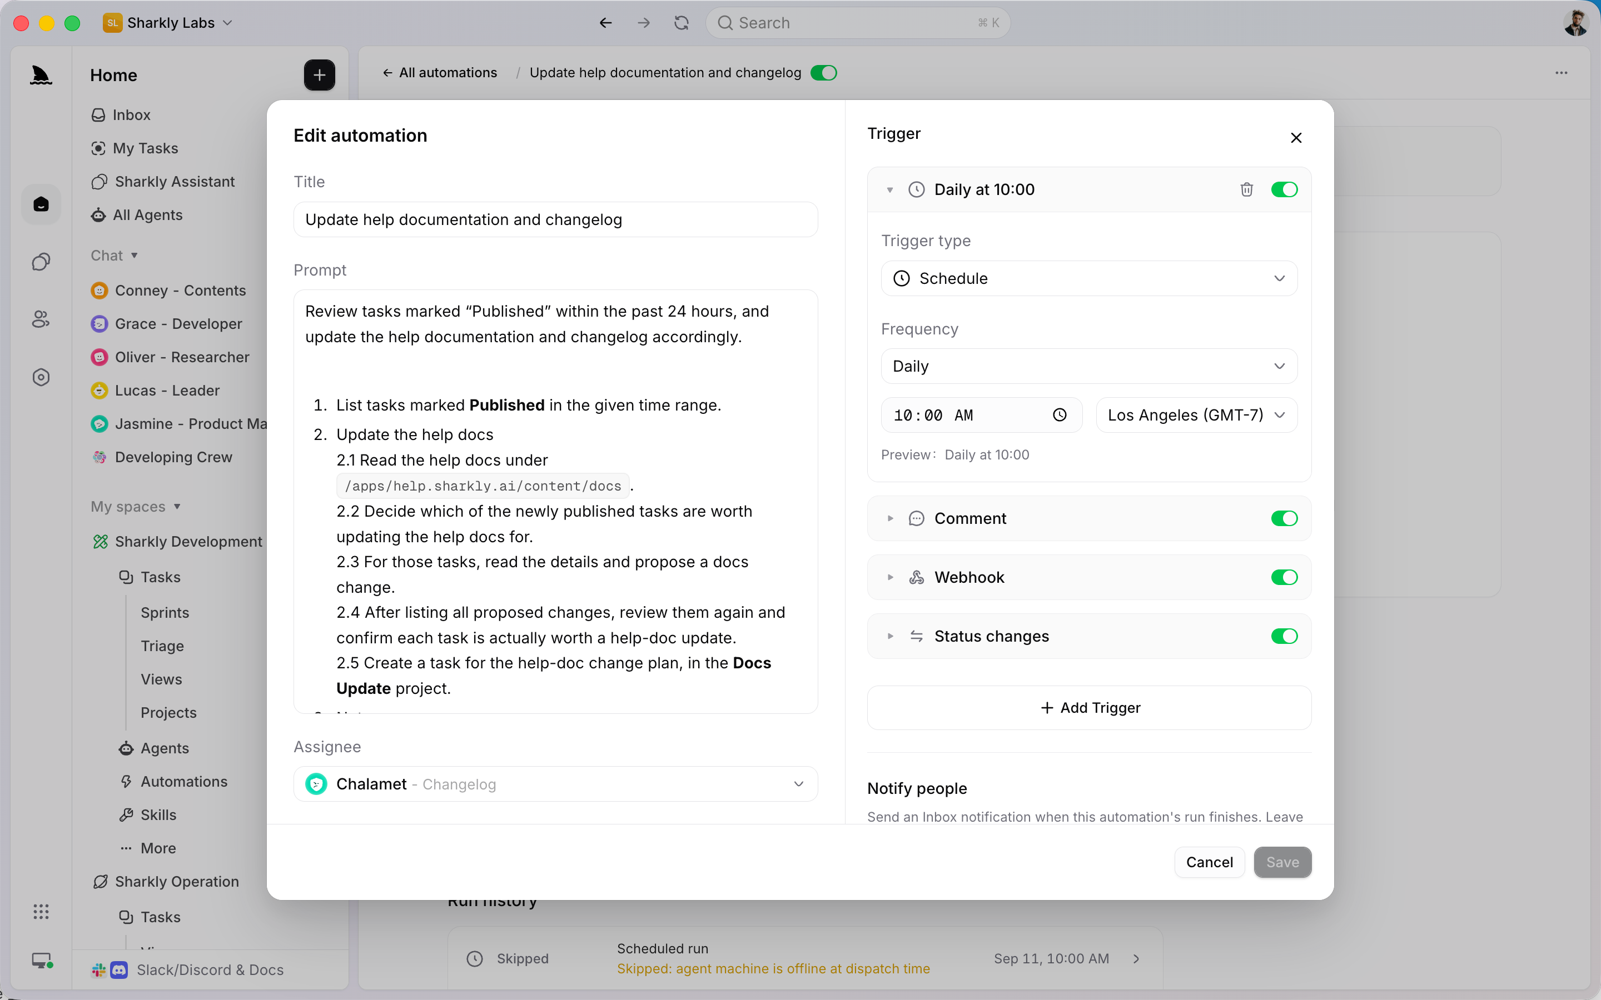Image resolution: width=1601 pixels, height=1000 pixels.
Task: Open the Skills item in sidebar
Action: [x=147, y=815]
